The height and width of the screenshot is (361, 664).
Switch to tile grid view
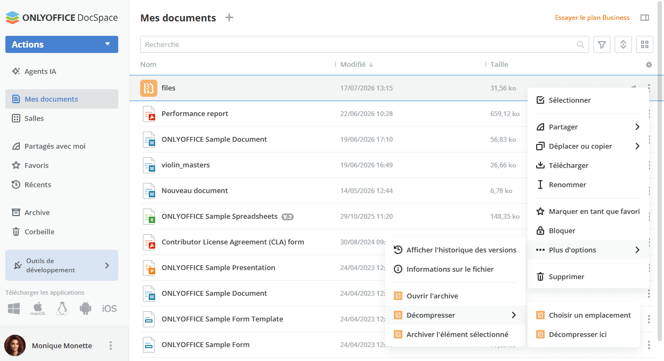click(x=645, y=44)
